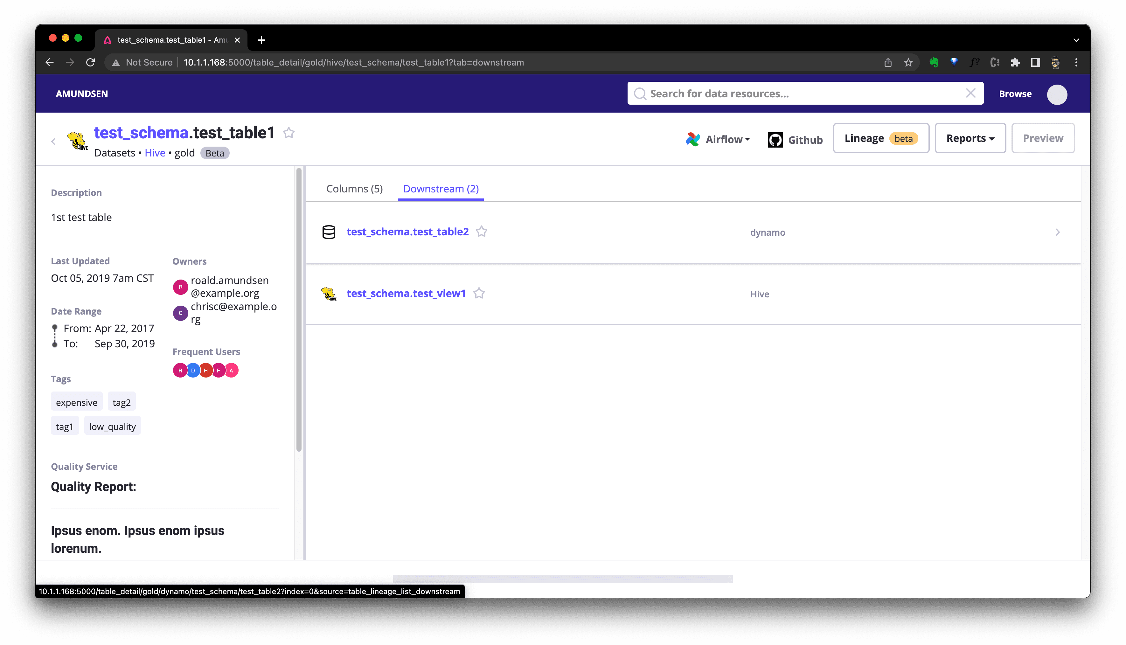Clear the search box with X icon
The width and height of the screenshot is (1126, 645).
point(970,94)
